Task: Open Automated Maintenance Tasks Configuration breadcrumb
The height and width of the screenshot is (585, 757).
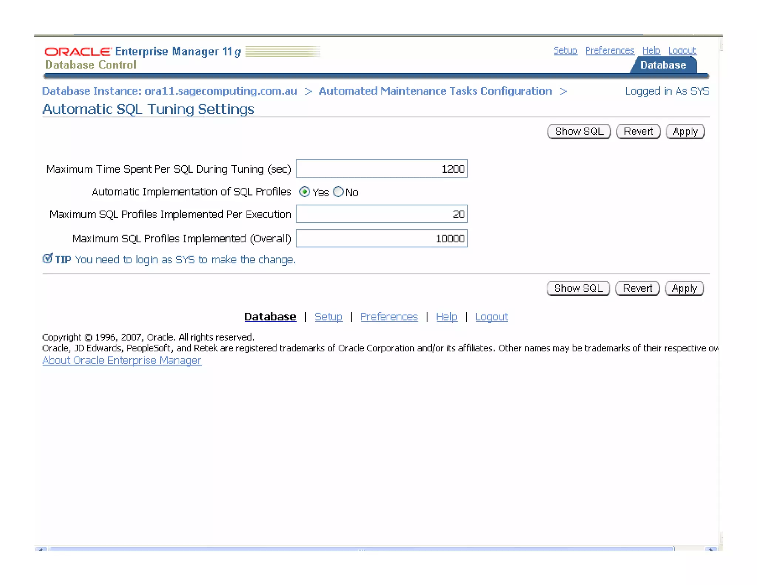Action: (435, 91)
